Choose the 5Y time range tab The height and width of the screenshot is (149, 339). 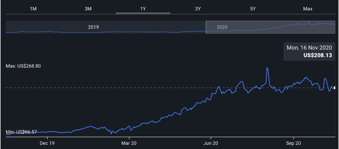pos(253,9)
